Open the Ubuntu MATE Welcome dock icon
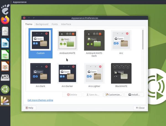 tap(5, 89)
